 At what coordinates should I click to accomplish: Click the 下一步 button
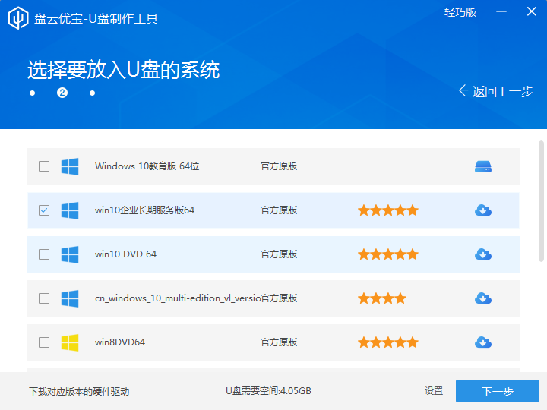pyautogui.click(x=498, y=391)
